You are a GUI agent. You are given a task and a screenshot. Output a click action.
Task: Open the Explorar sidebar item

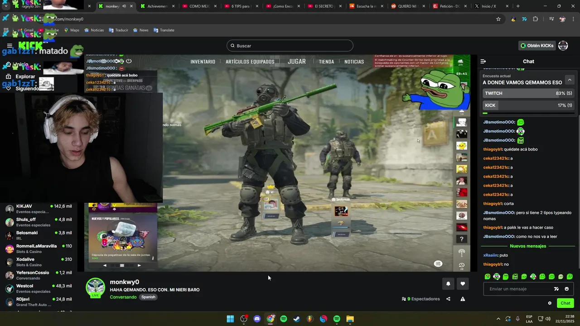tap(20, 77)
